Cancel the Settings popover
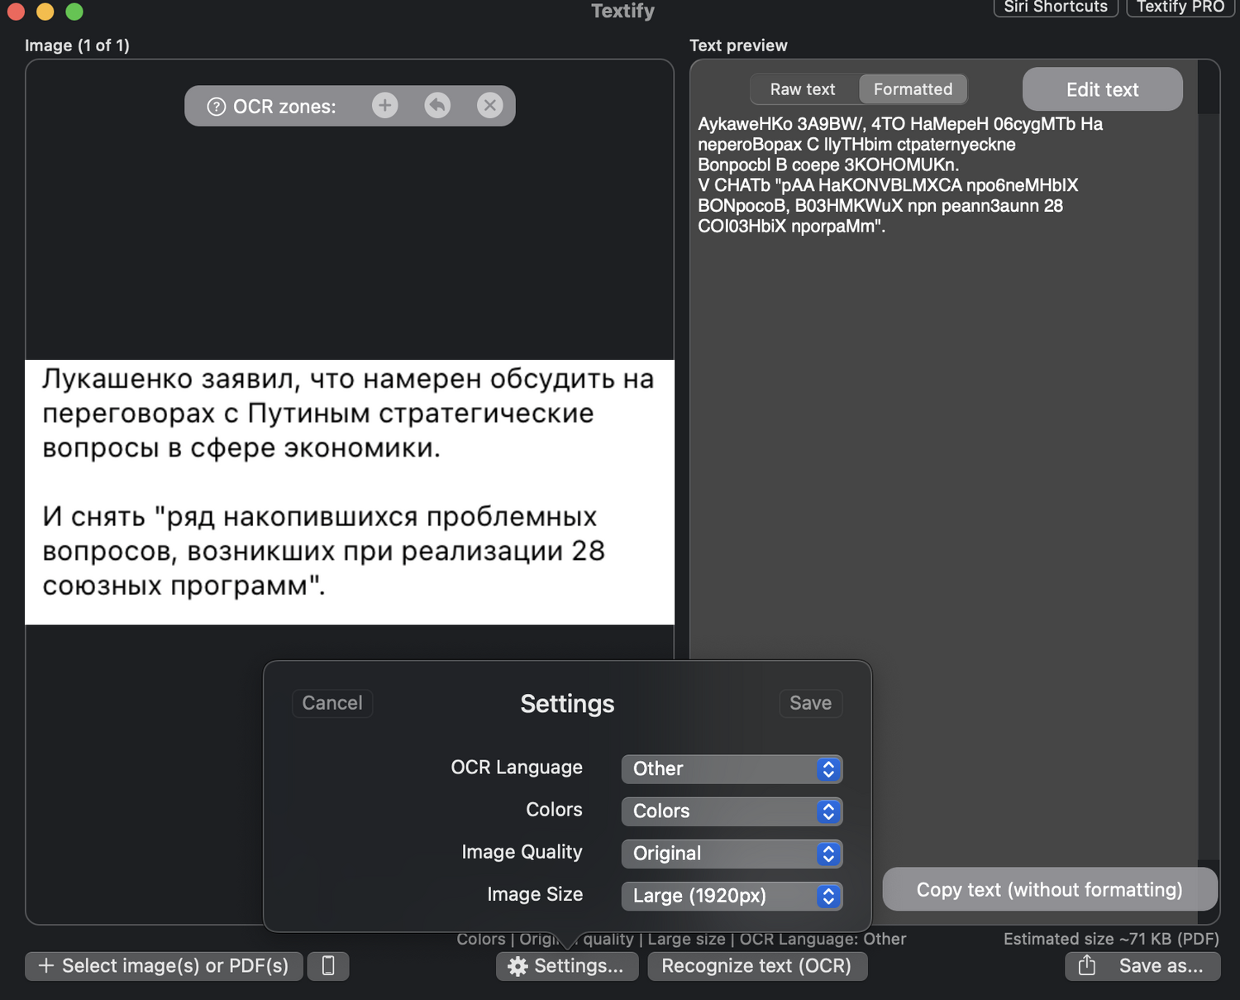Screen dimensions: 1240x1000 click(x=332, y=703)
